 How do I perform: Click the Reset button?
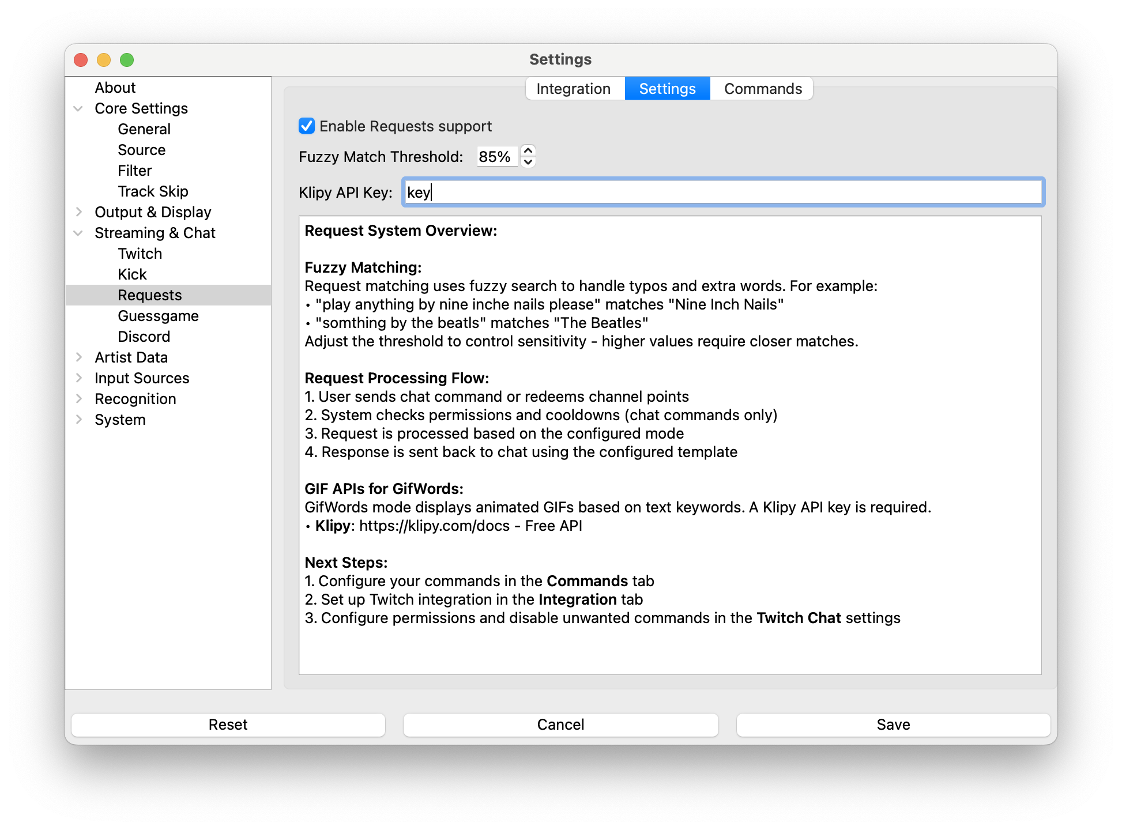pos(228,725)
